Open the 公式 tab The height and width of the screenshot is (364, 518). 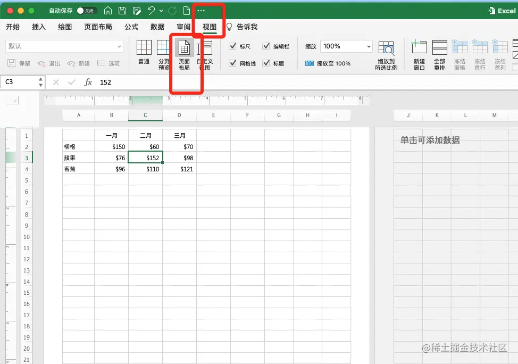pyautogui.click(x=131, y=27)
